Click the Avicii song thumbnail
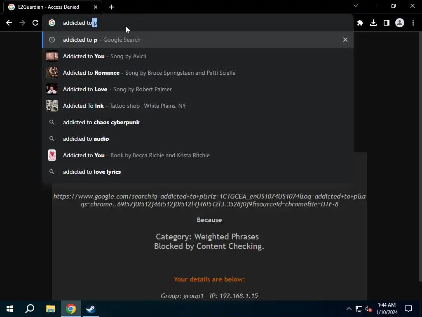 click(x=52, y=56)
